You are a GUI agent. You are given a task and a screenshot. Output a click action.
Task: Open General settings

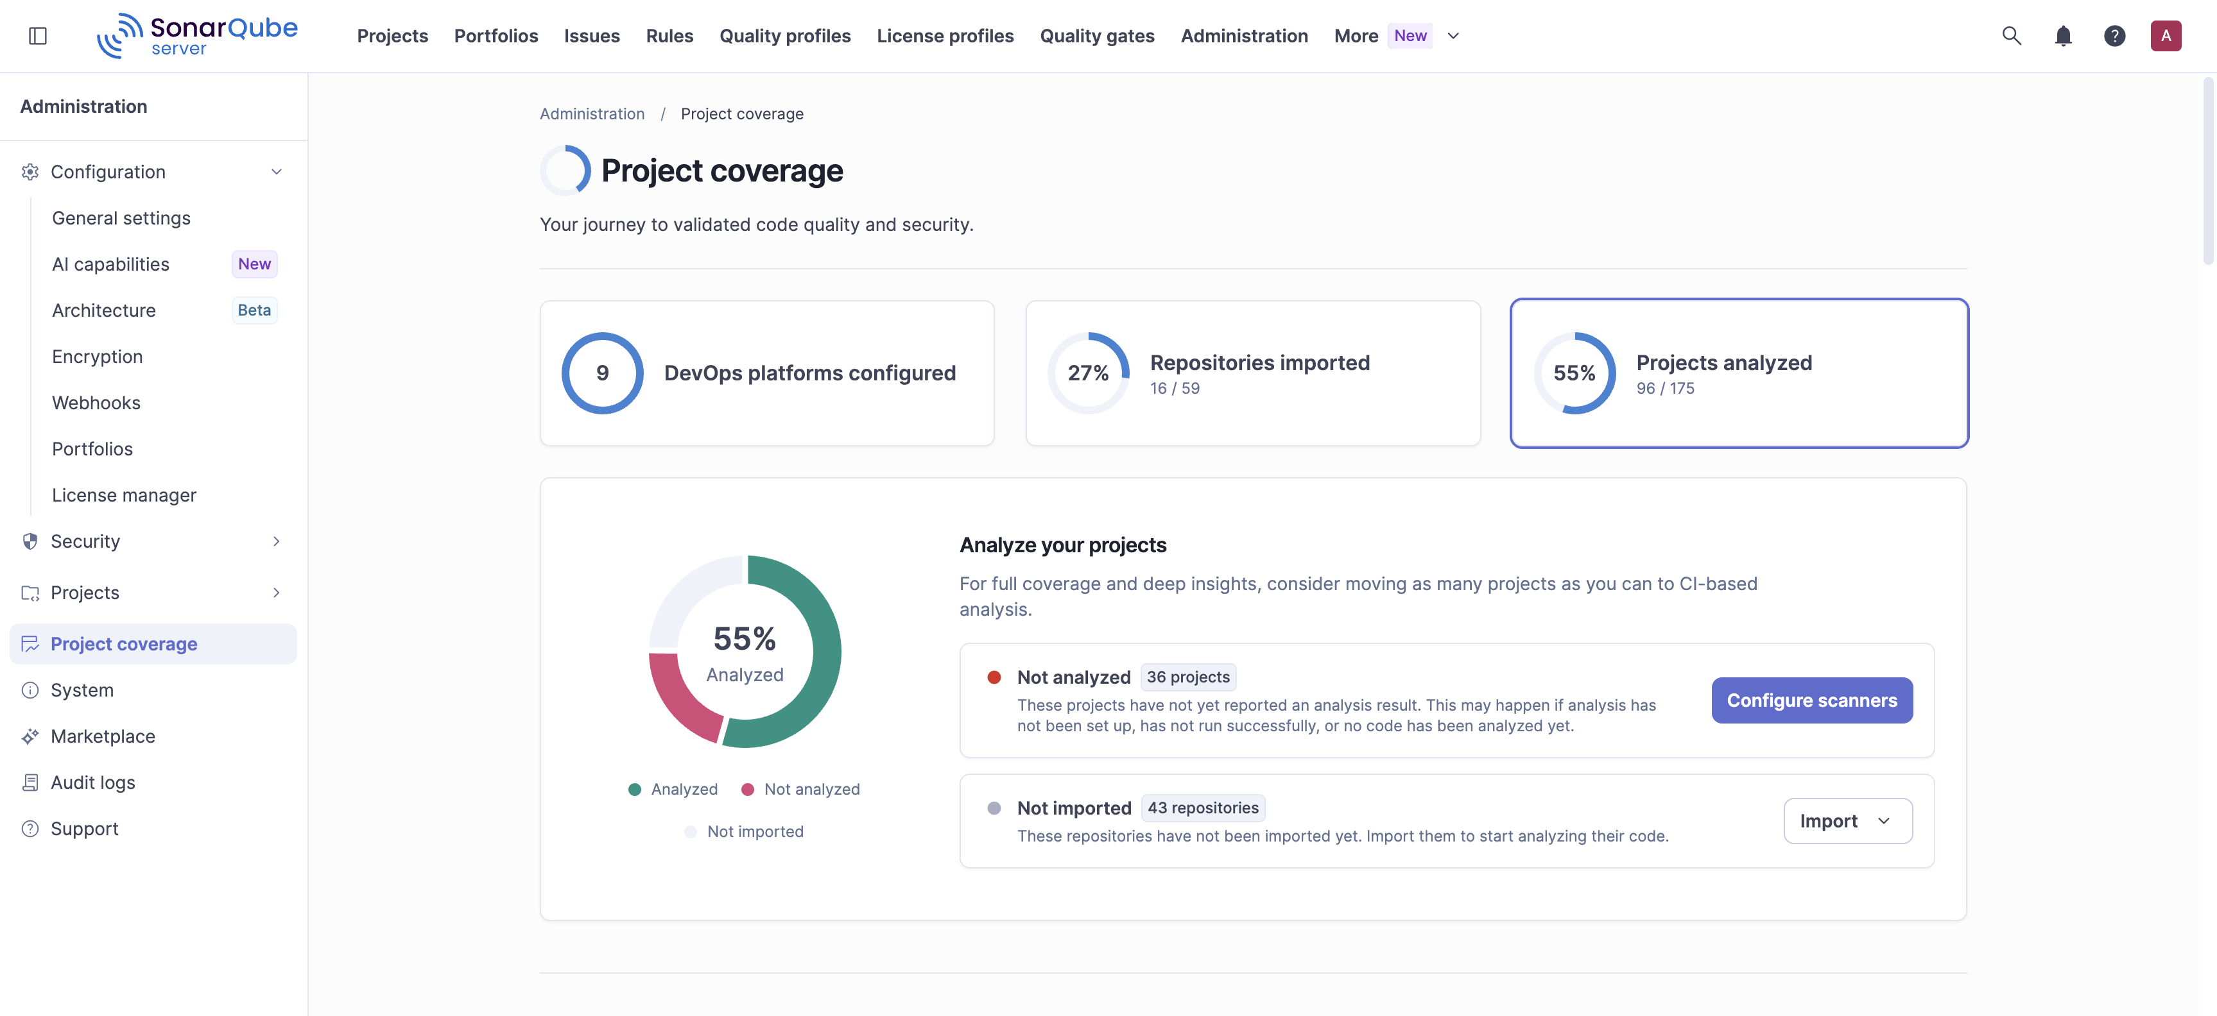pyautogui.click(x=121, y=217)
